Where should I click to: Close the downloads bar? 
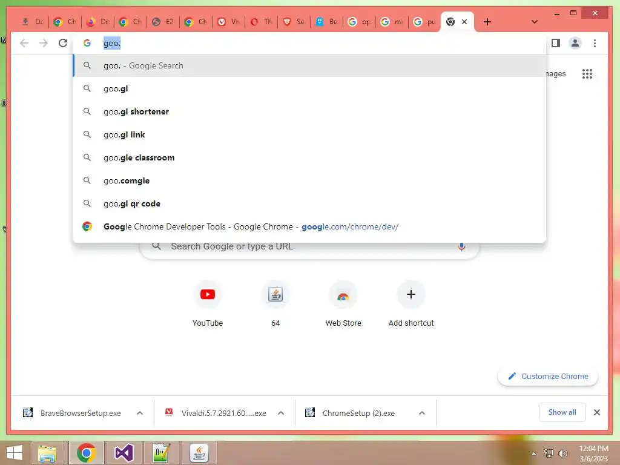[x=596, y=412]
